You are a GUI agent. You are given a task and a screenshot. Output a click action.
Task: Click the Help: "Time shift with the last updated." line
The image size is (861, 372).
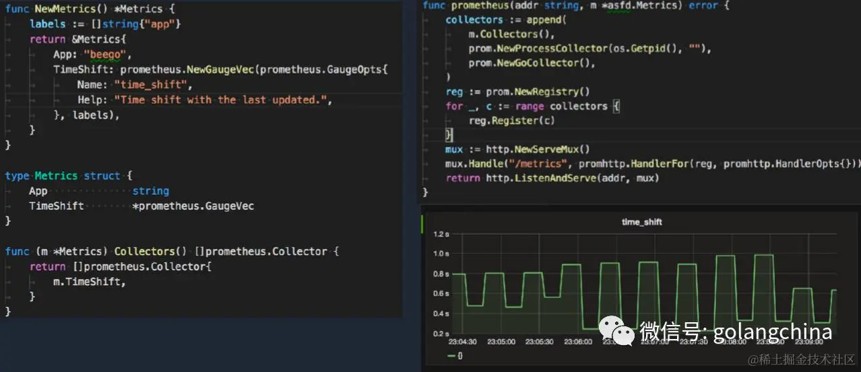tap(205, 100)
